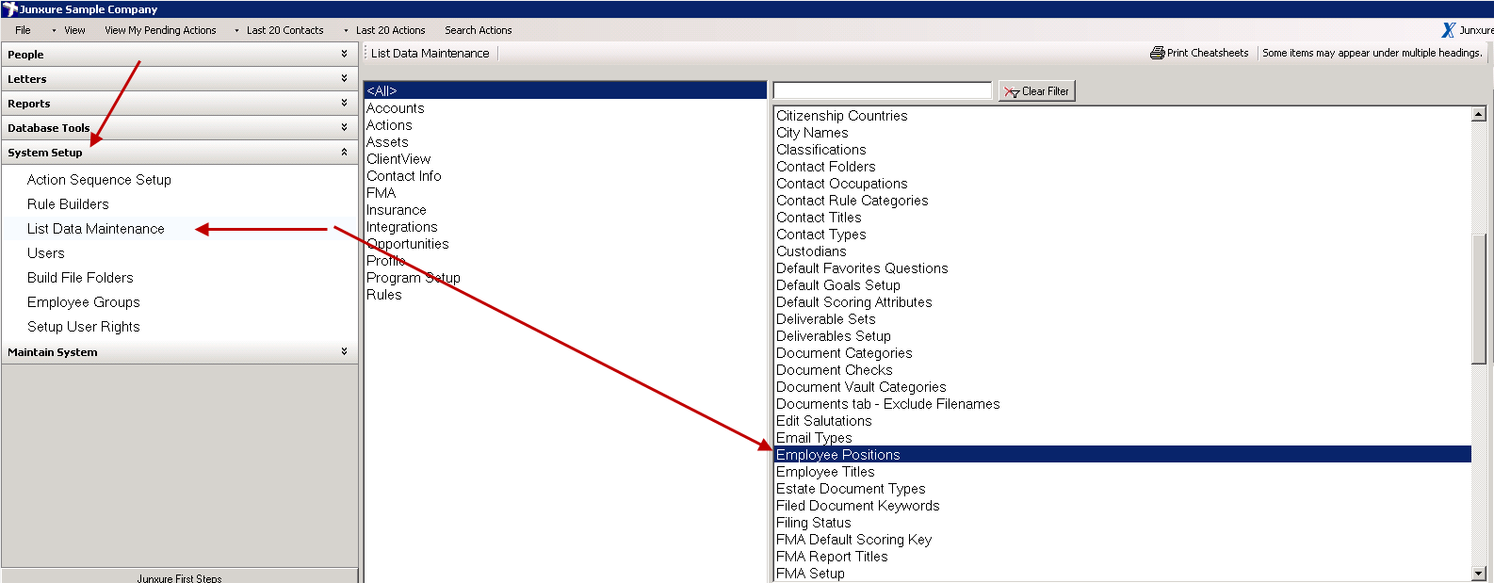
Task: Select Contact Folders in list
Action: [x=825, y=167]
